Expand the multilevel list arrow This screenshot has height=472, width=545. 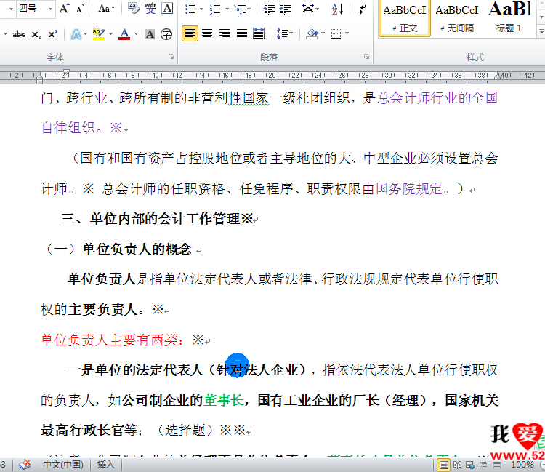coord(249,9)
